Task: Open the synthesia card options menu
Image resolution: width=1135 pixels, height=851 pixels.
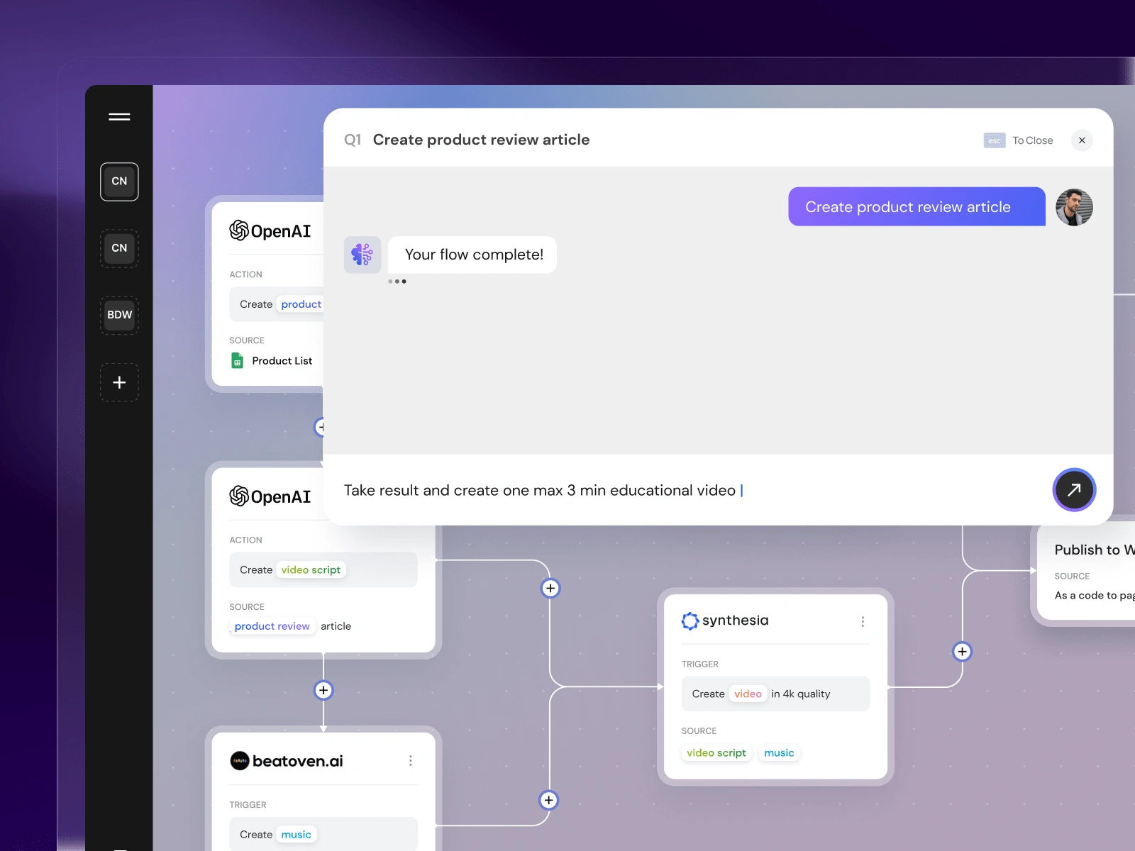Action: pos(863,622)
